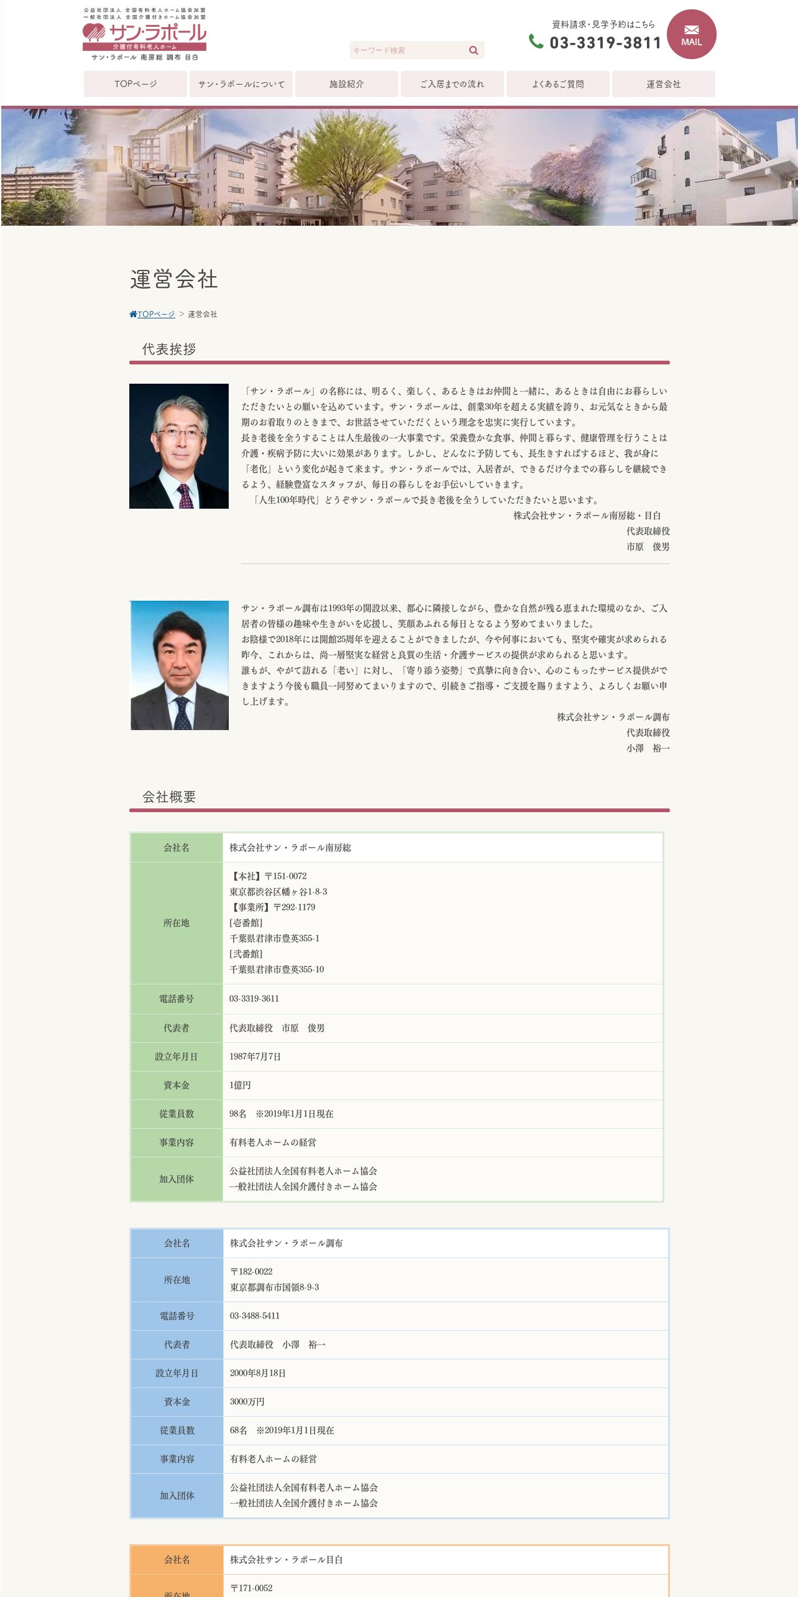
Task: Click 代表取締役 市原 俊男 table cell
Action: click(x=443, y=1028)
